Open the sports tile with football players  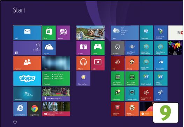56,94
